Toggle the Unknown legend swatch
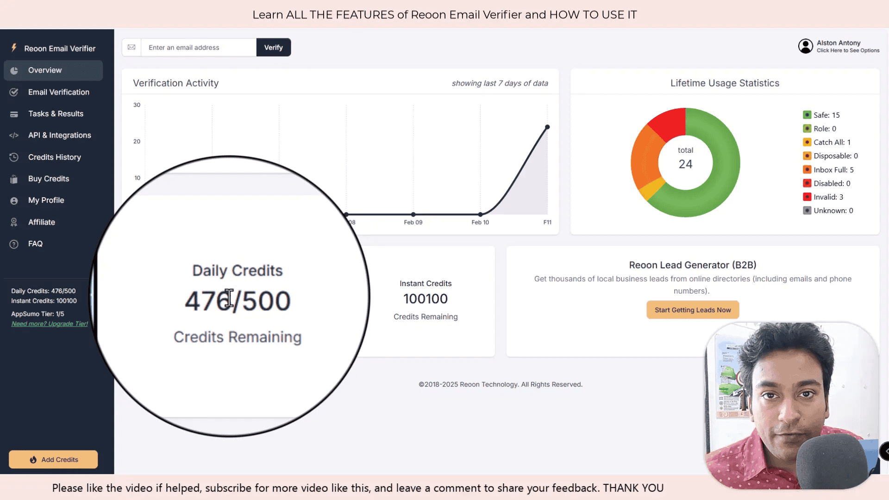Image resolution: width=889 pixels, height=500 pixels. tap(807, 211)
